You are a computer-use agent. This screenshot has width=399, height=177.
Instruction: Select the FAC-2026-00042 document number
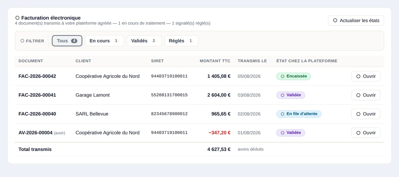point(37,76)
